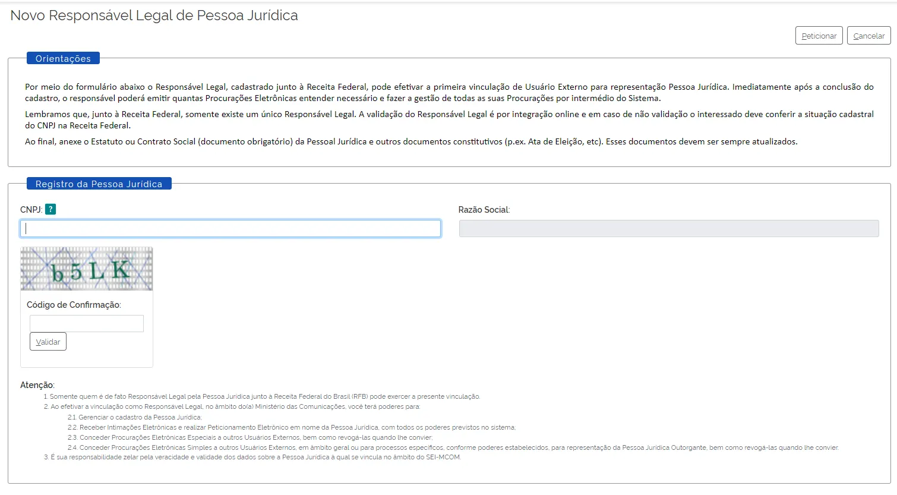Click the captcha image showing b5LK
This screenshot has height=495, width=897.
pos(87,269)
